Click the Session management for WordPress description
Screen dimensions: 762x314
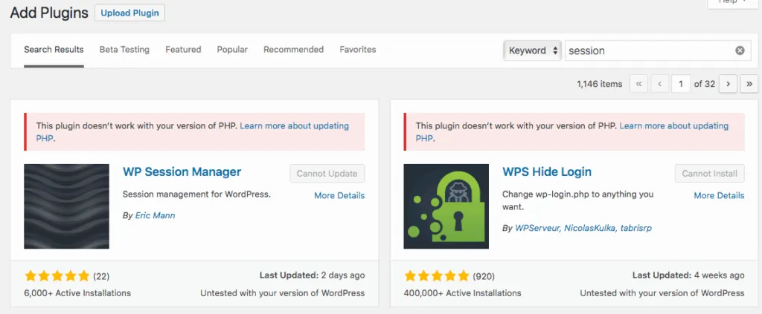(196, 194)
